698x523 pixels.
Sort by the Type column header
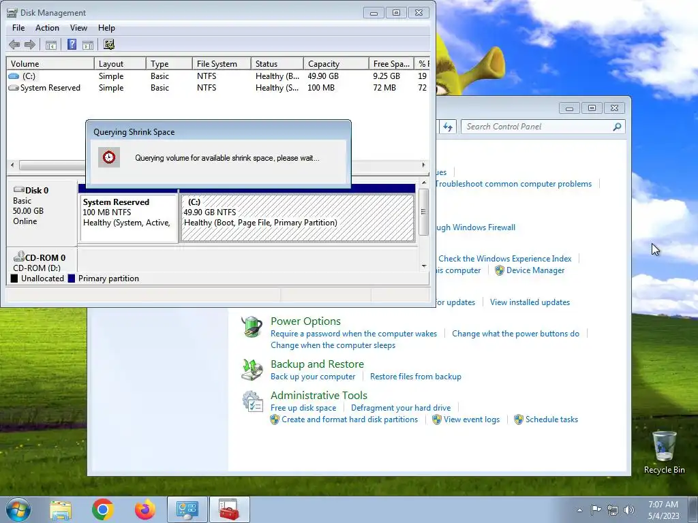point(170,63)
